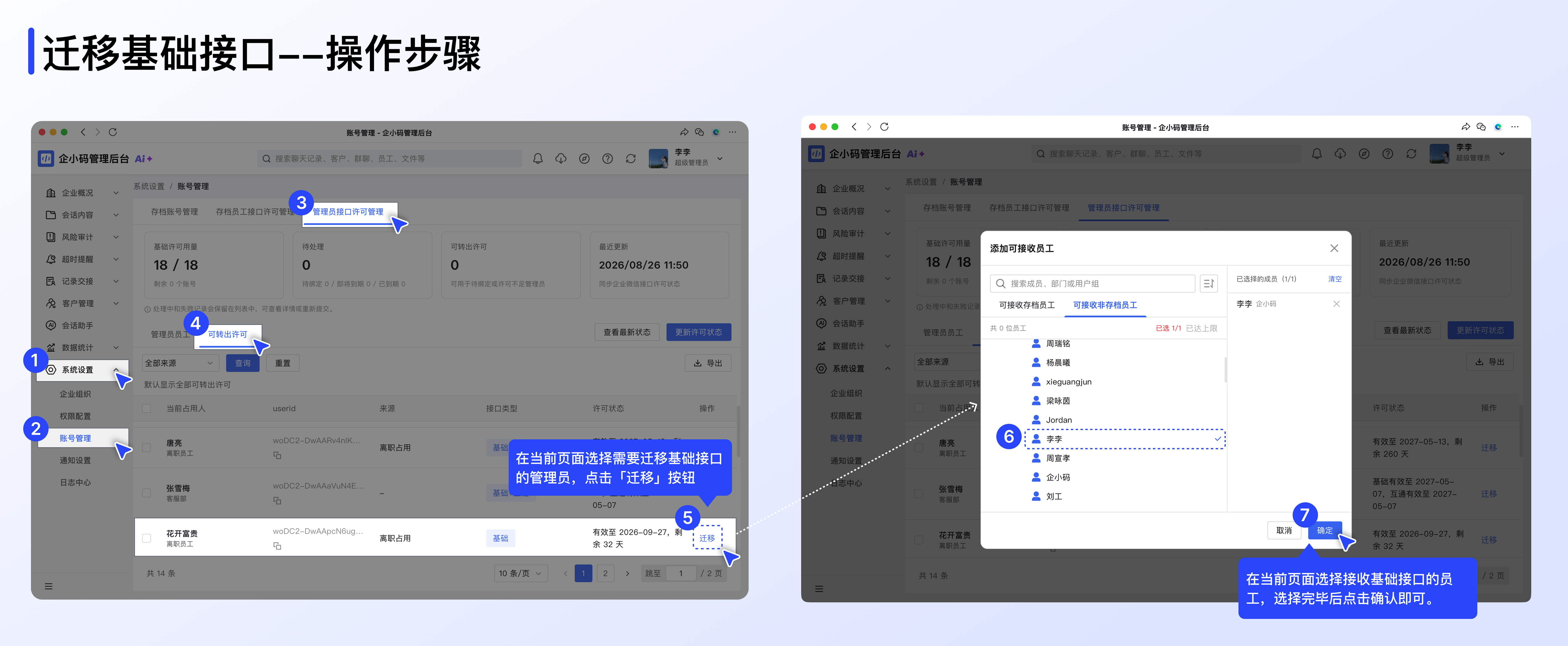
Task: Click share arrow icon in left window titlebar
Action: [684, 132]
